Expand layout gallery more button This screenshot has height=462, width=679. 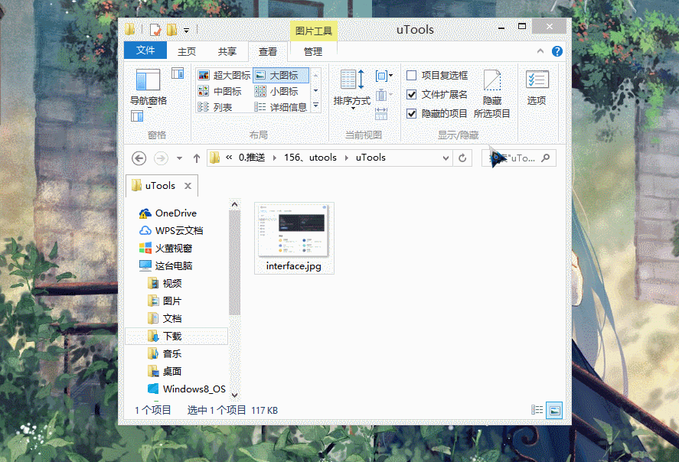point(316,106)
